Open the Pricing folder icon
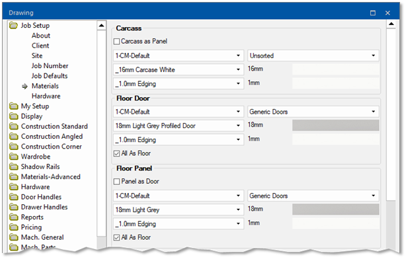 tap(13, 227)
